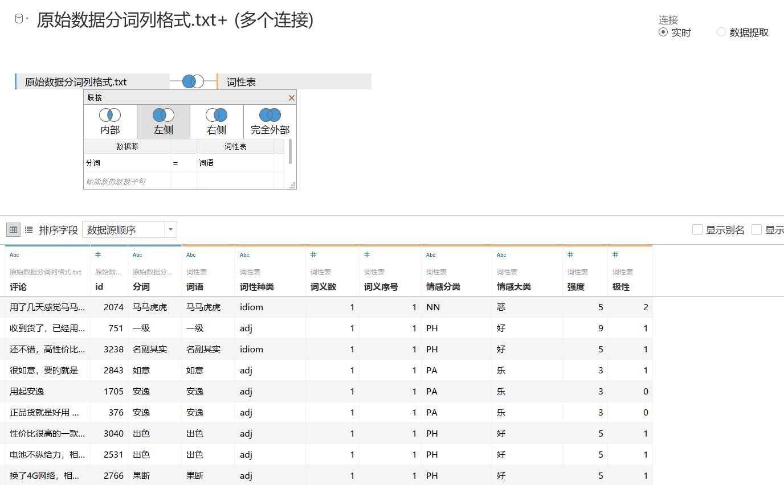
Task: Click the data source cylinder icon
Action: pyautogui.click(x=19, y=19)
